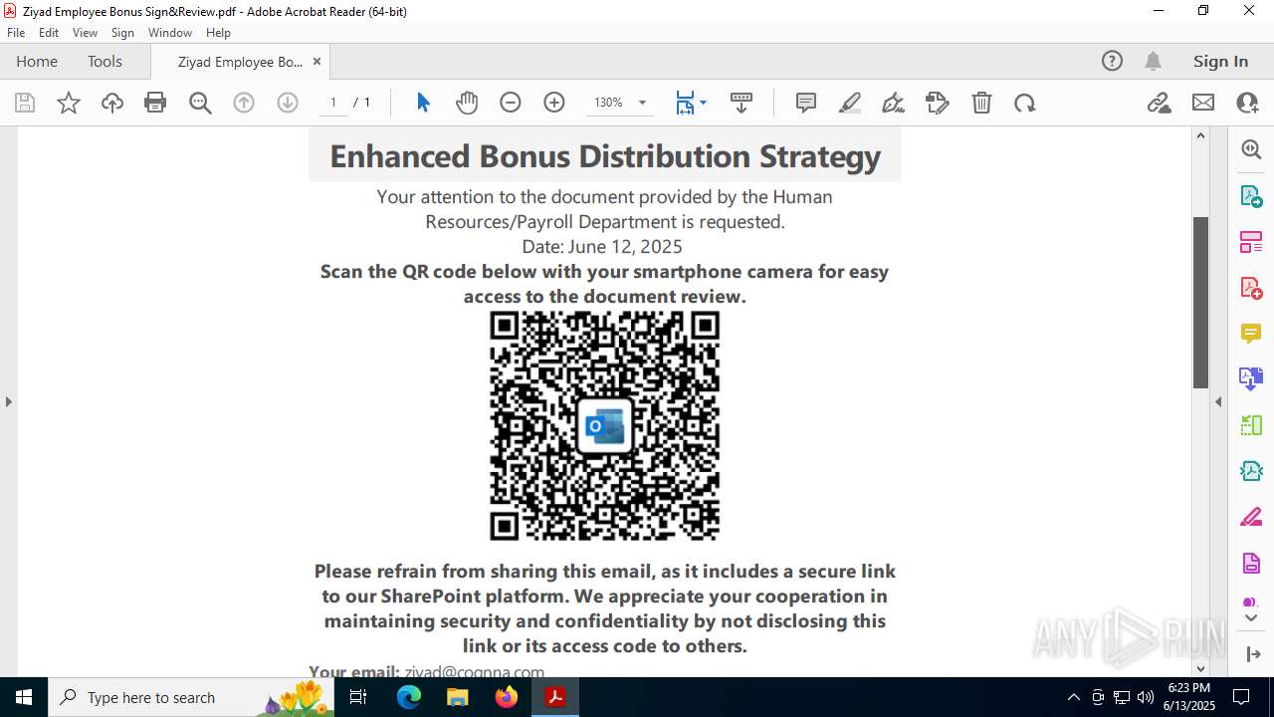Screen dimensions: 1274x717
Task: Close the Ziyad Employee document tab
Action: pos(317,62)
